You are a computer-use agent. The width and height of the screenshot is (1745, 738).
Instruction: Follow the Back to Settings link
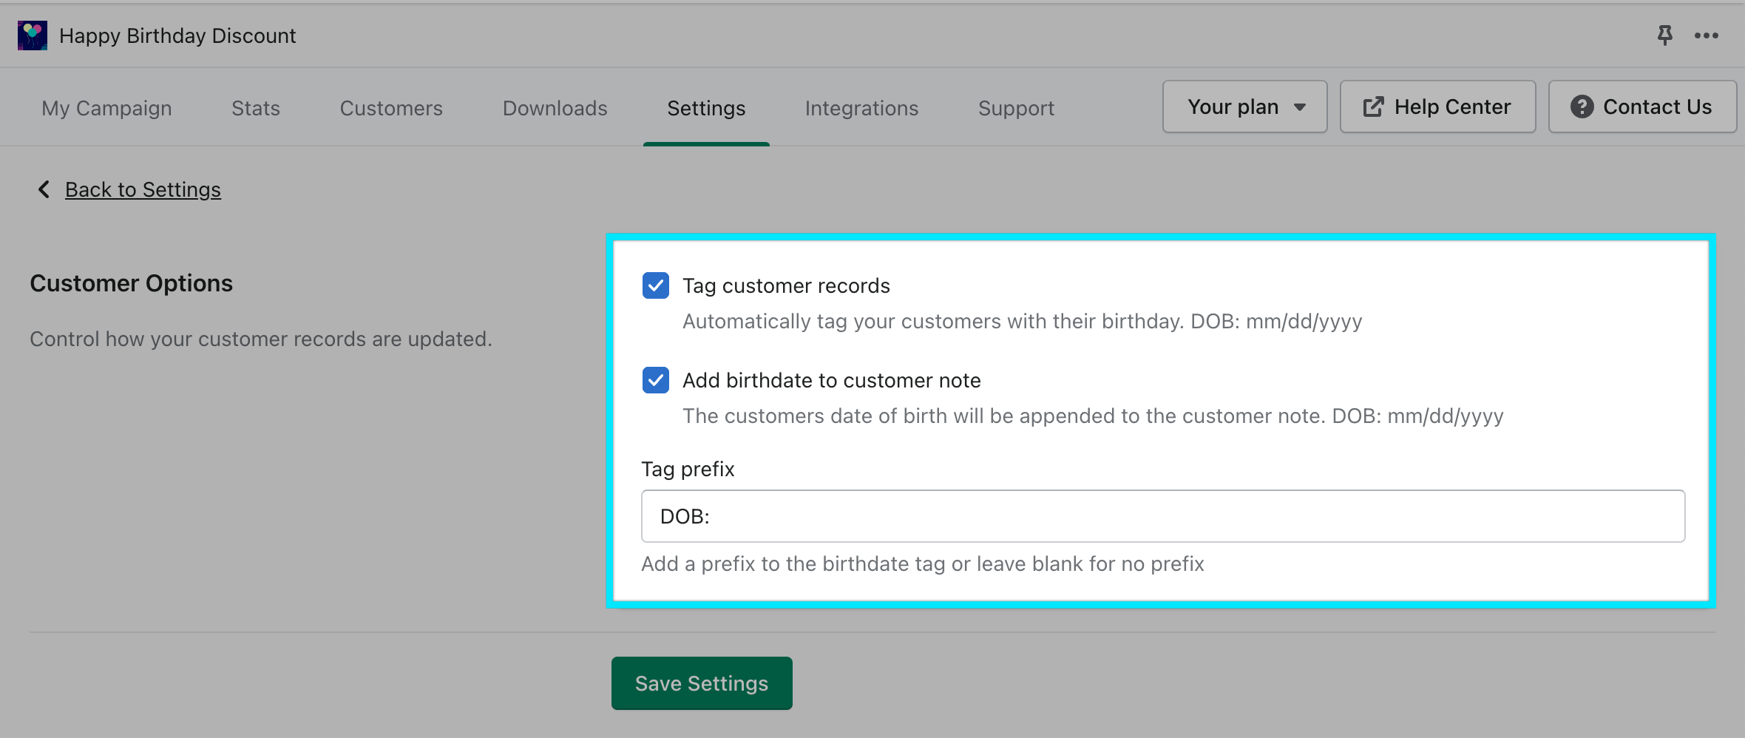(143, 190)
